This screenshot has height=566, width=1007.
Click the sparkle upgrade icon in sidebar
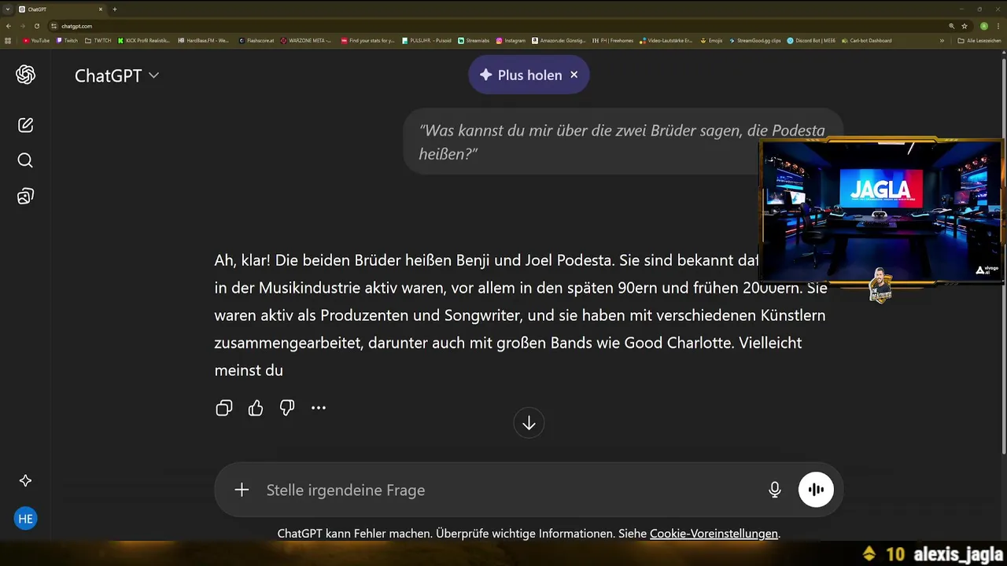pos(25,480)
